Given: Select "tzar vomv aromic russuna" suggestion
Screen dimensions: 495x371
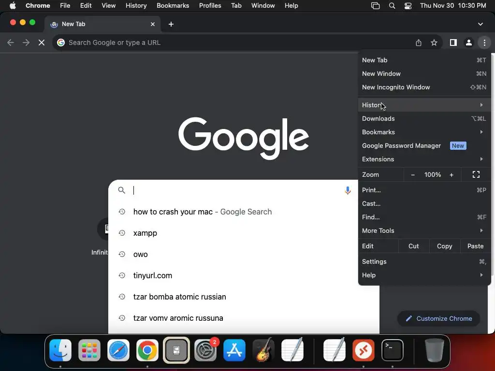Looking at the screenshot, I should coord(244,318).
